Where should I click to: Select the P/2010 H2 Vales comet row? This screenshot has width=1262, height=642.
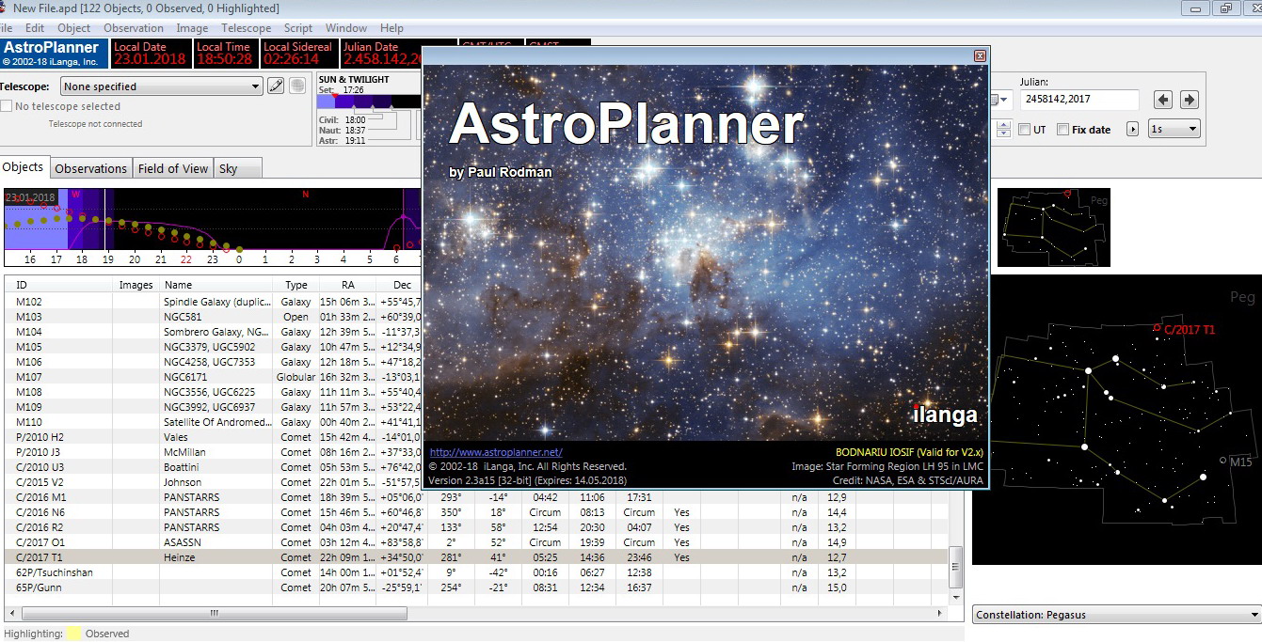(x=215, y=437)
